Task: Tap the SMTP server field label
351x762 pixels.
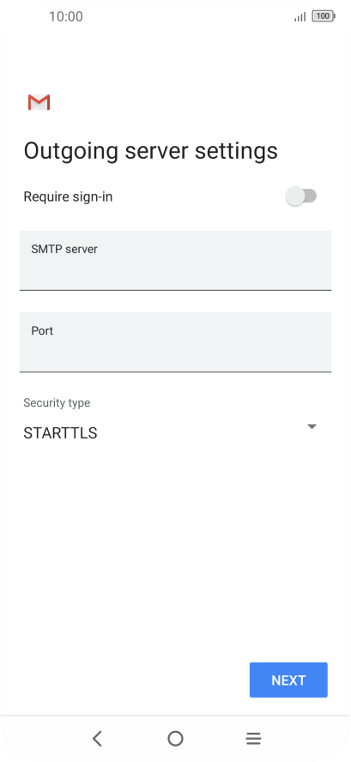Action: coord(64,250)
